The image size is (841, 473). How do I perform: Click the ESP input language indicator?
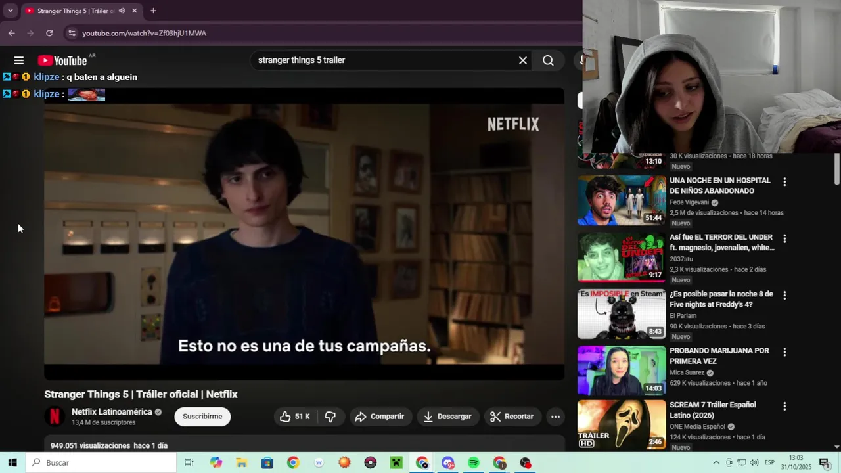[x=769, y=462]
